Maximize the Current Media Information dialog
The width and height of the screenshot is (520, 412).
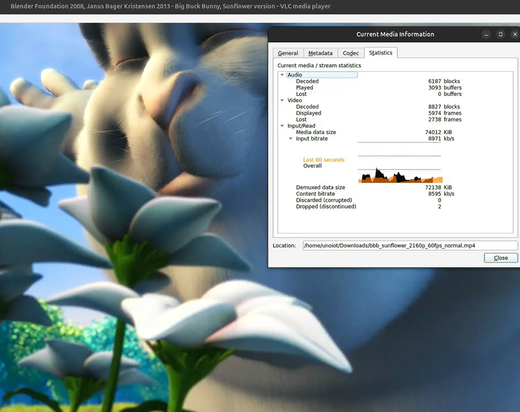pos(501,34)
